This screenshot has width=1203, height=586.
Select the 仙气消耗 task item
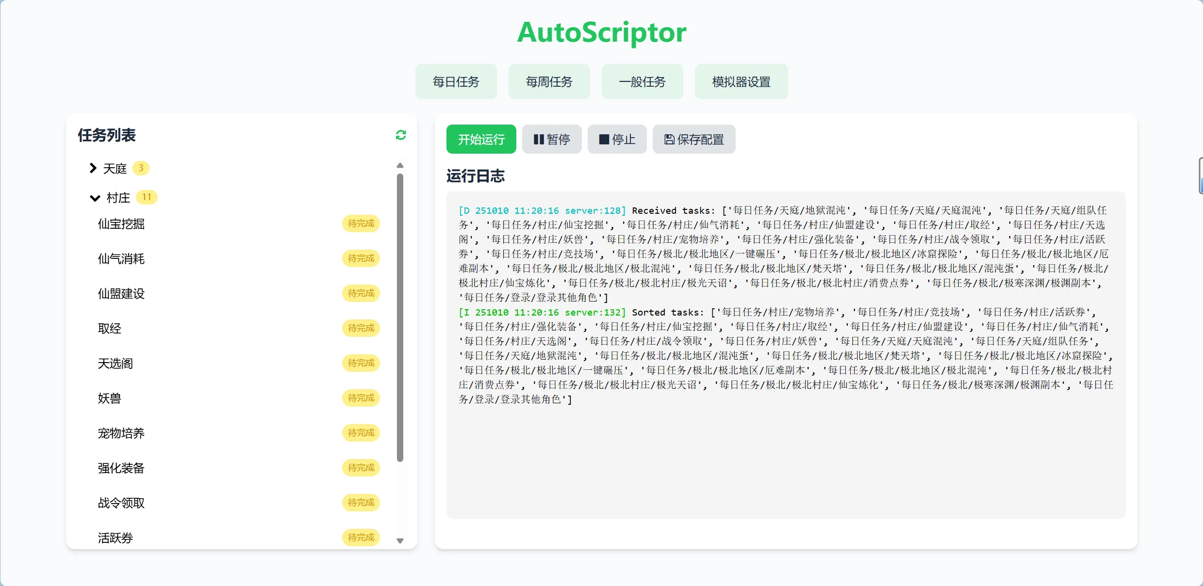point(121,259)
